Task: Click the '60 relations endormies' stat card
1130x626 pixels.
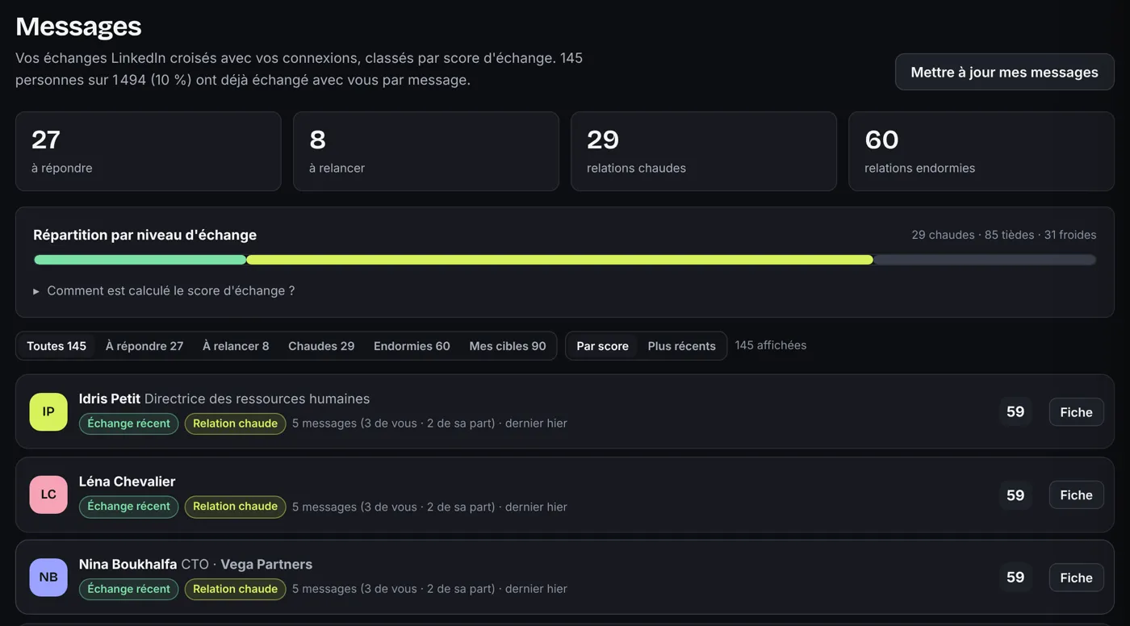Action: [x=981, y=152]
